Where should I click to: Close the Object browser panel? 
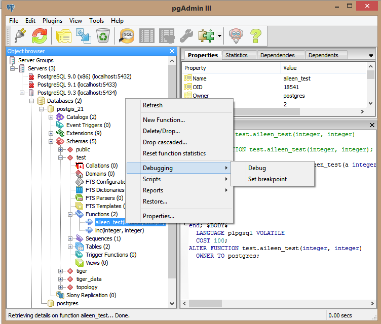point(172,51)
